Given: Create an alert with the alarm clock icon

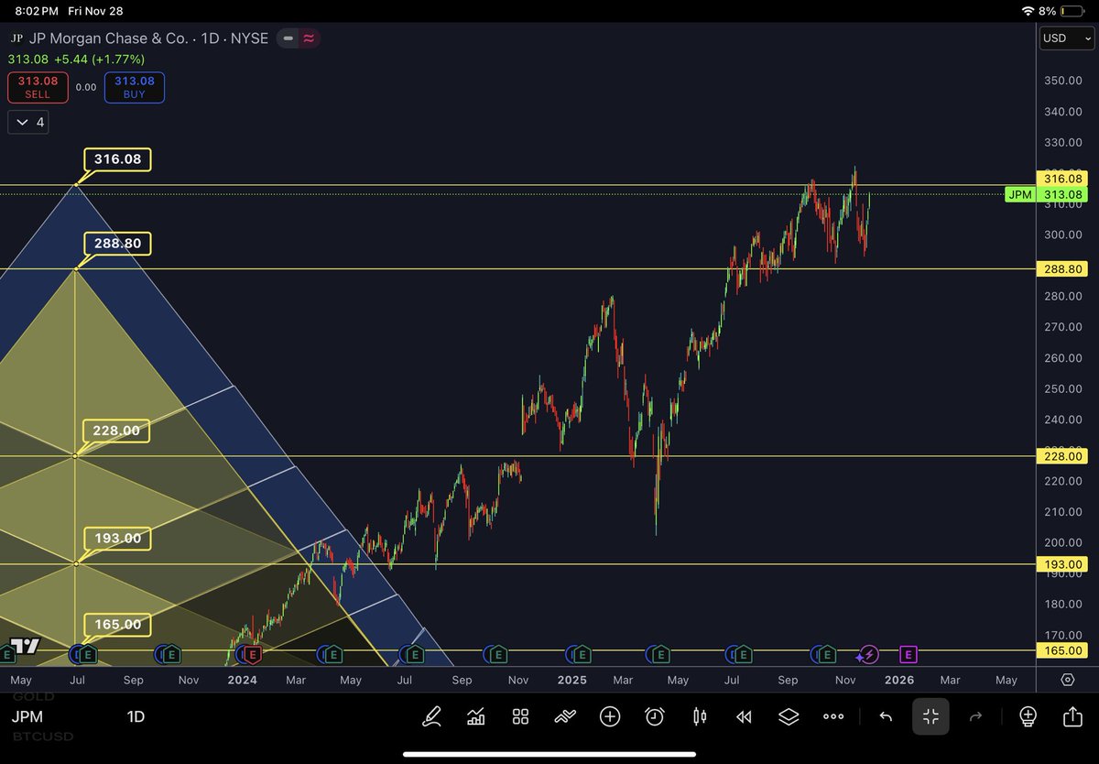Looking at the screenshot, I should 655,716.
